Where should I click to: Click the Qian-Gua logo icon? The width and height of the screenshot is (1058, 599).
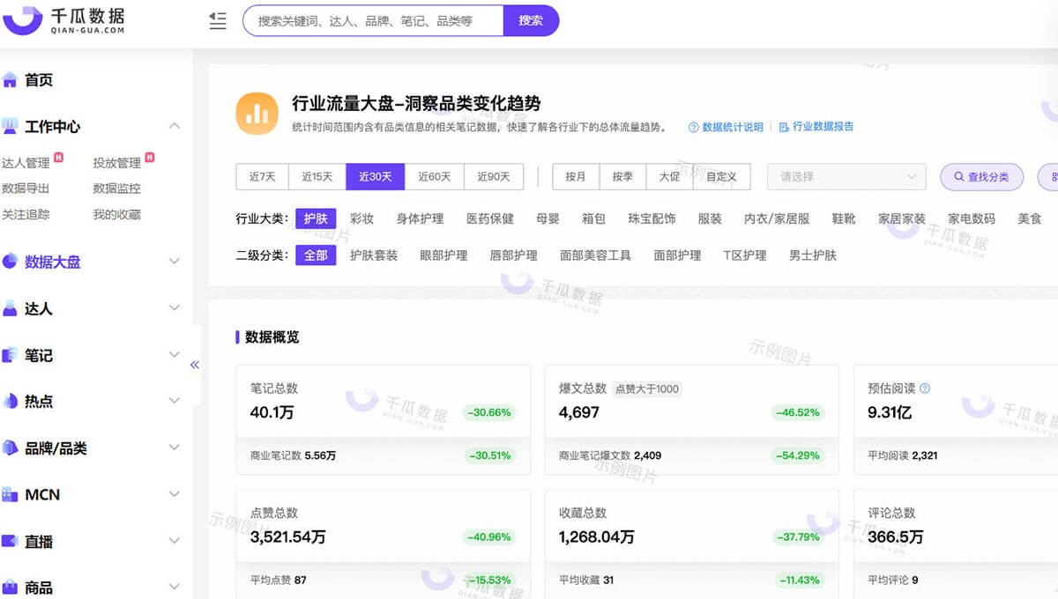pyautogui.click(x=23, y=18)
